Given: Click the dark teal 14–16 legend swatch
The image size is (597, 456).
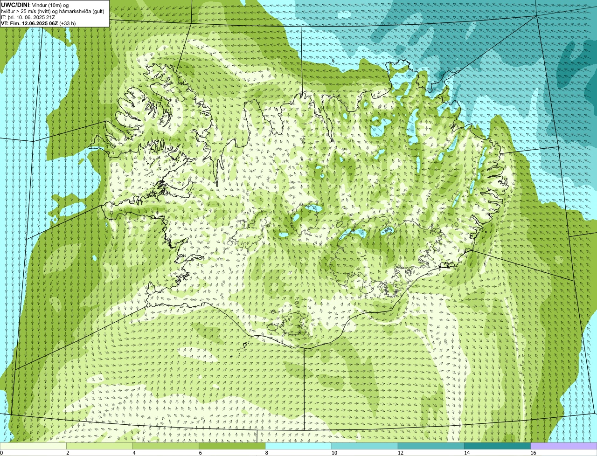Looking at the screenshot, I should (x=498, y=446).
